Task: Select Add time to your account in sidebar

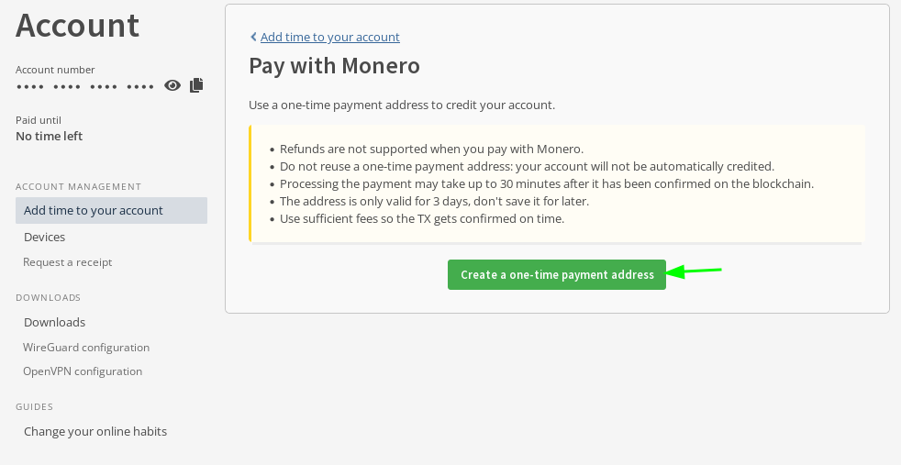Action: click(x=94, y=211)
